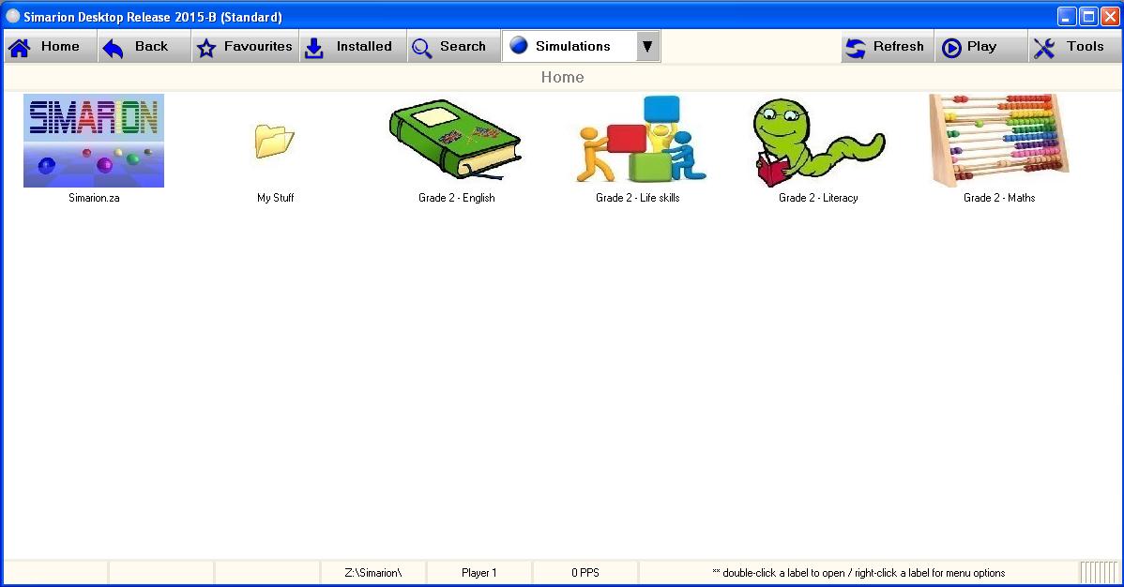Viewport: 1124px width, 587px height.
Task: Start a simulation with the Play icon
Action: [x=954, y=46]
